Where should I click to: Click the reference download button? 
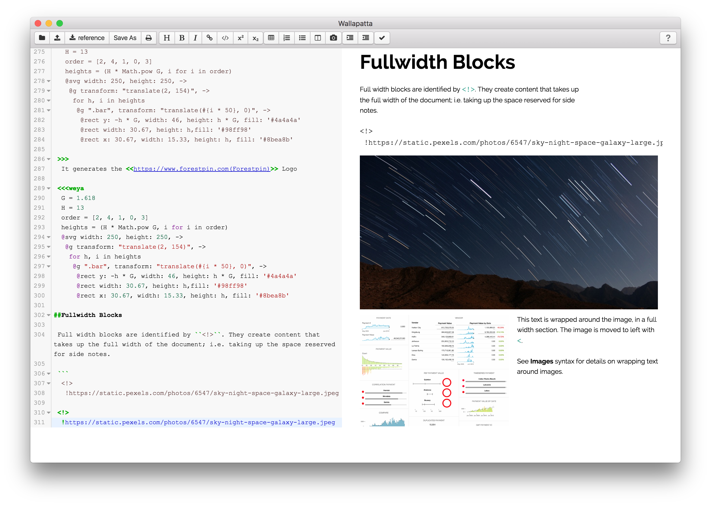click(x=87, y=38)
